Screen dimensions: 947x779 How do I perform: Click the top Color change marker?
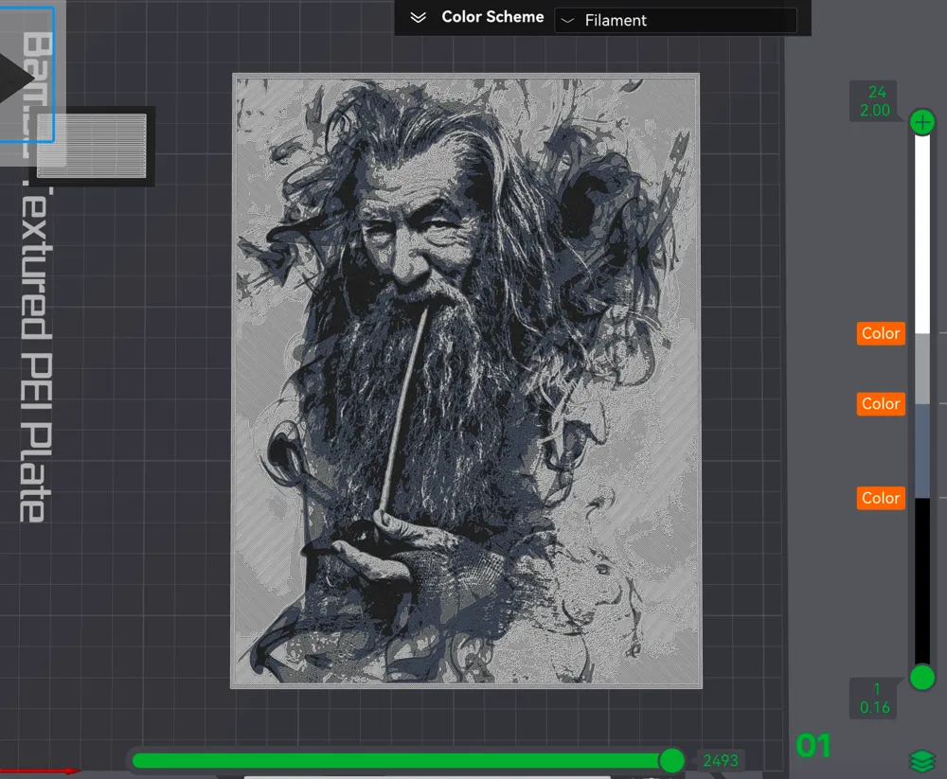881,333
